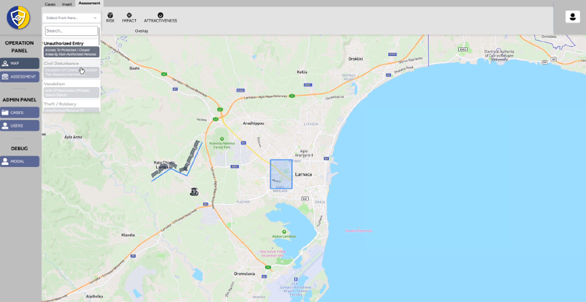Click the Alykes Larnakas park marker

(284, 232)
